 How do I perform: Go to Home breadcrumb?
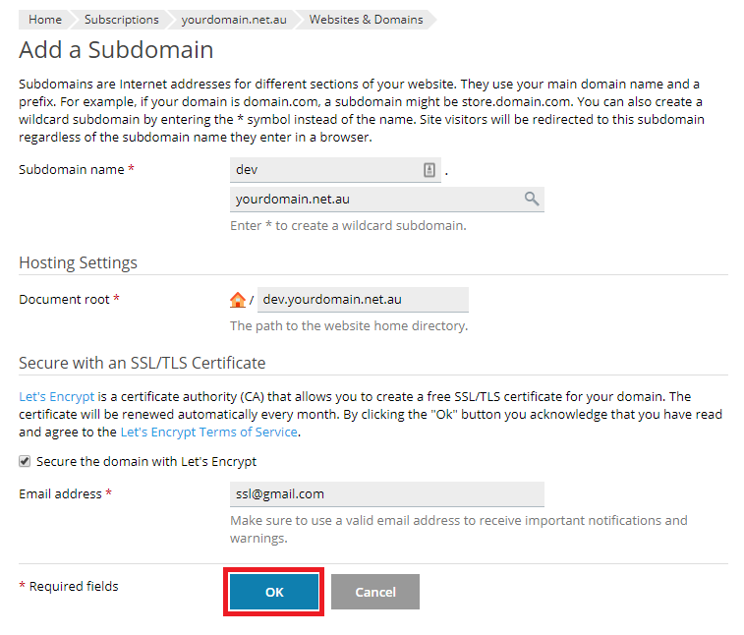(x=45, y=20)
